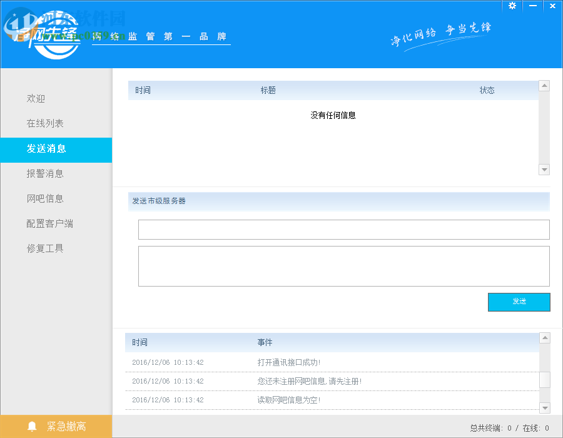563x438 pixels.
Task: Click the message body text area
Action: [344, 266]
